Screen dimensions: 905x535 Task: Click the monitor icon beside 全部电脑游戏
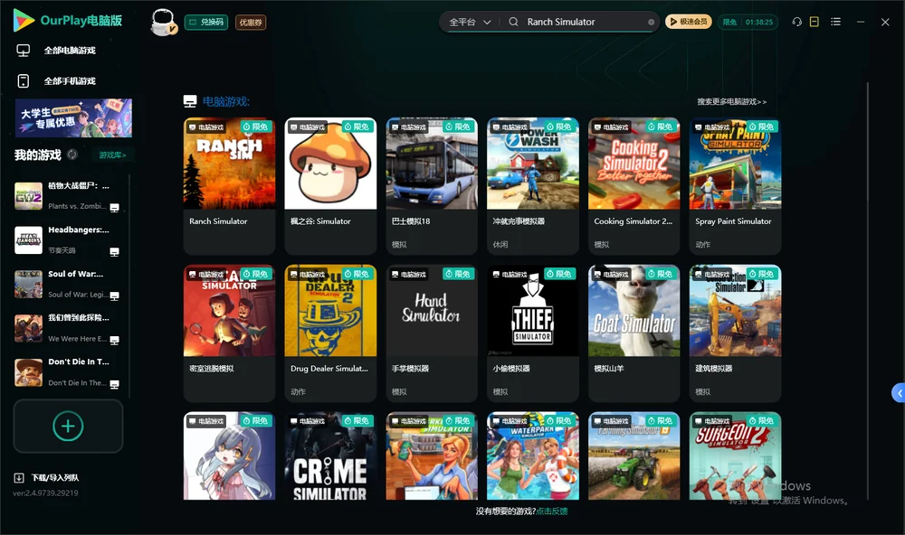[24, 51]
